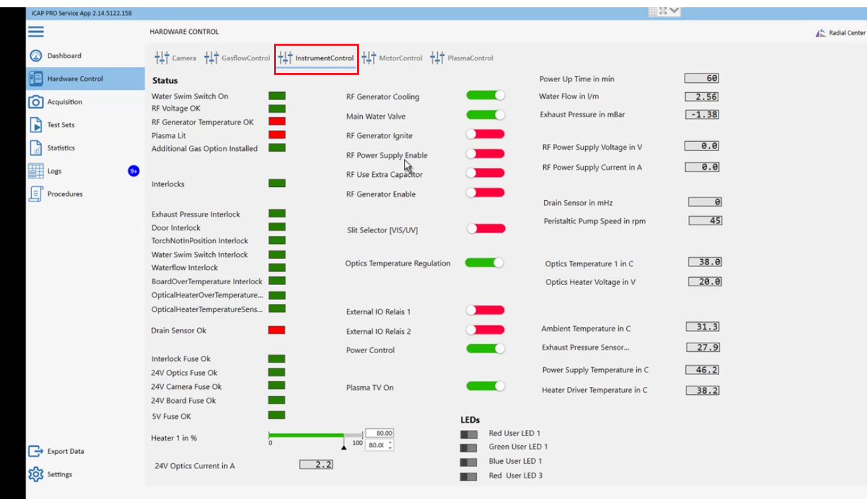Switch to the GasflowControl tab
The image size is (867, 499).
pos(237,58)
